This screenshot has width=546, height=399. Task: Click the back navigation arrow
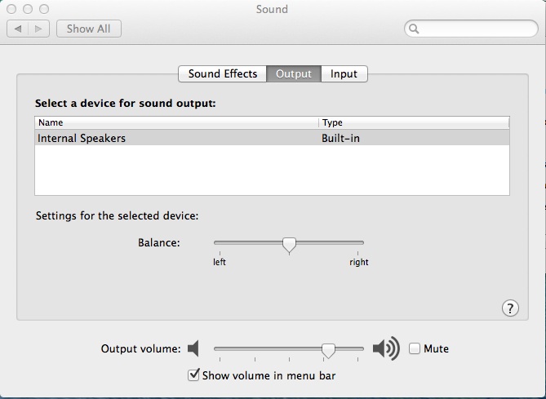tap(18, 29)
